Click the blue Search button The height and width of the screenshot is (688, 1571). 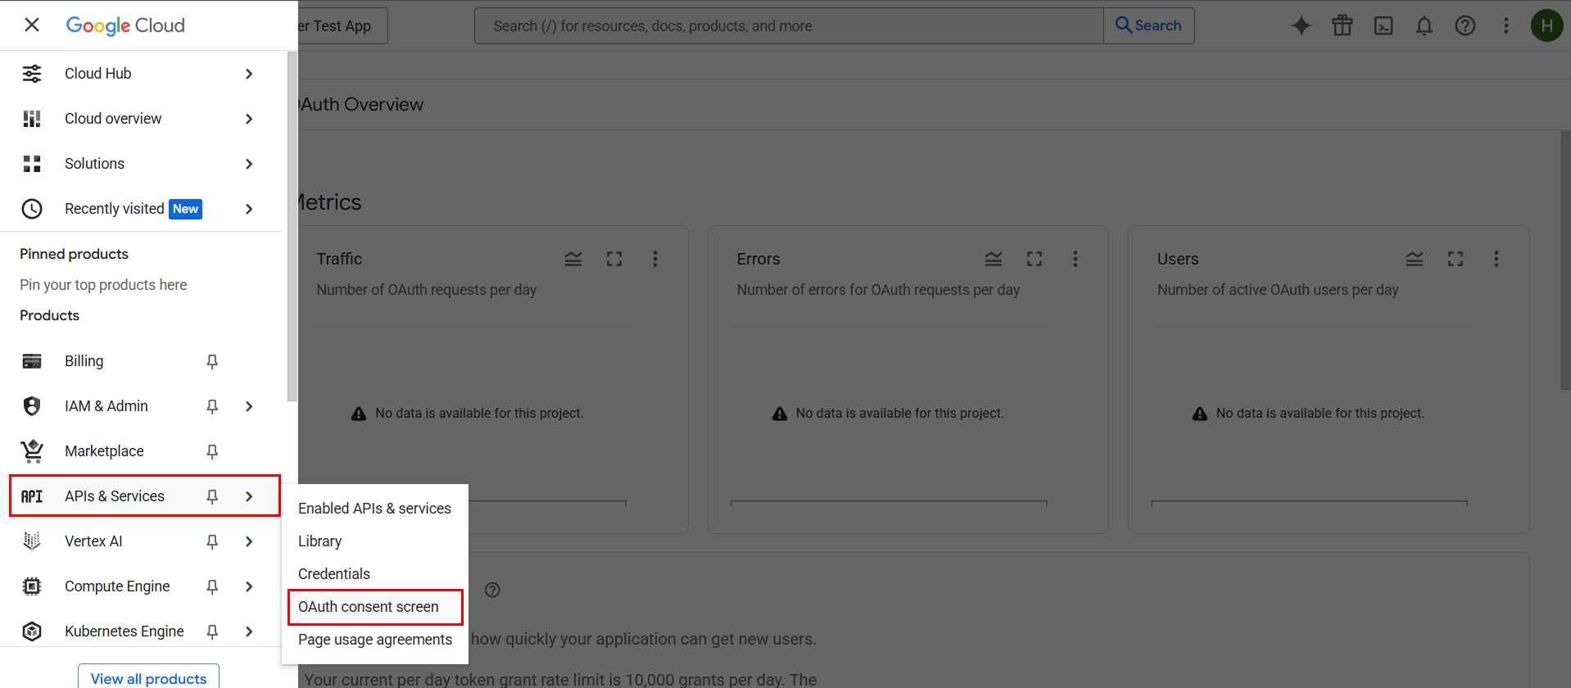[1148, 25]
